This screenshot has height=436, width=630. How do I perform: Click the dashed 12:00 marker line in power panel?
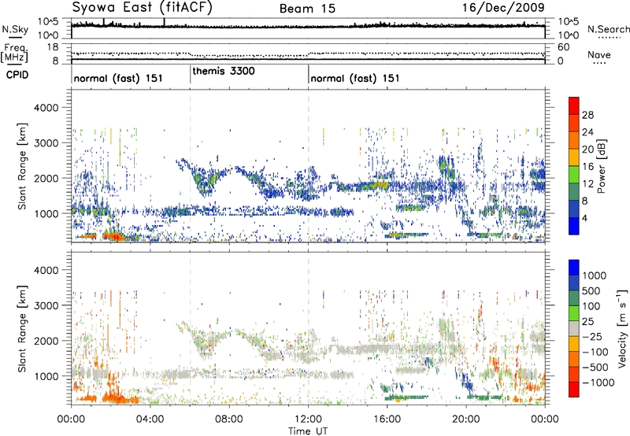tap(308, 165)
